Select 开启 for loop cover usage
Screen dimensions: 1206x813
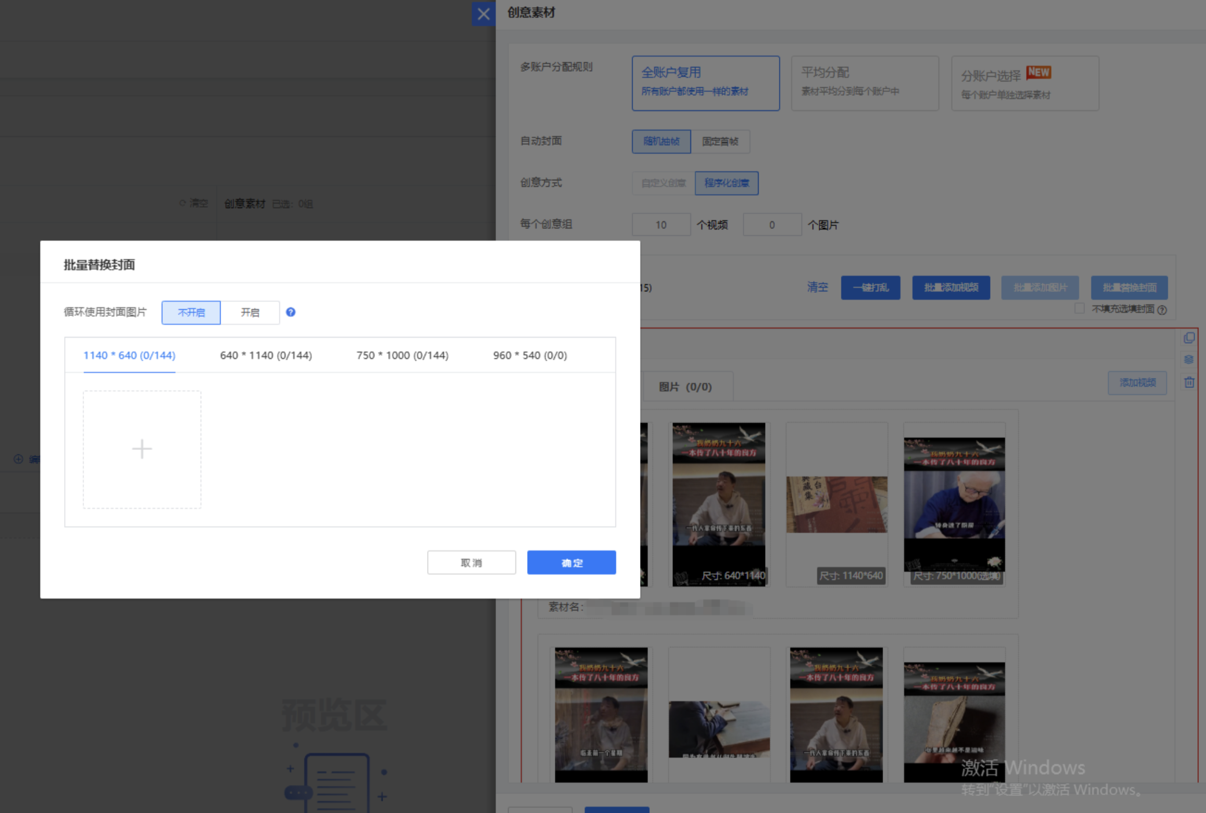[x=250, y=312]
